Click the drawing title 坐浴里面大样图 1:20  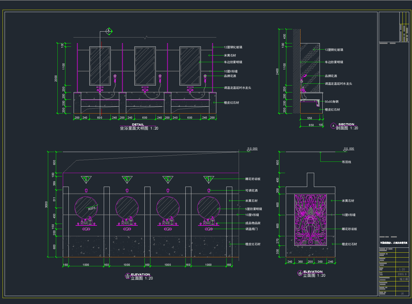coord(139,128)
